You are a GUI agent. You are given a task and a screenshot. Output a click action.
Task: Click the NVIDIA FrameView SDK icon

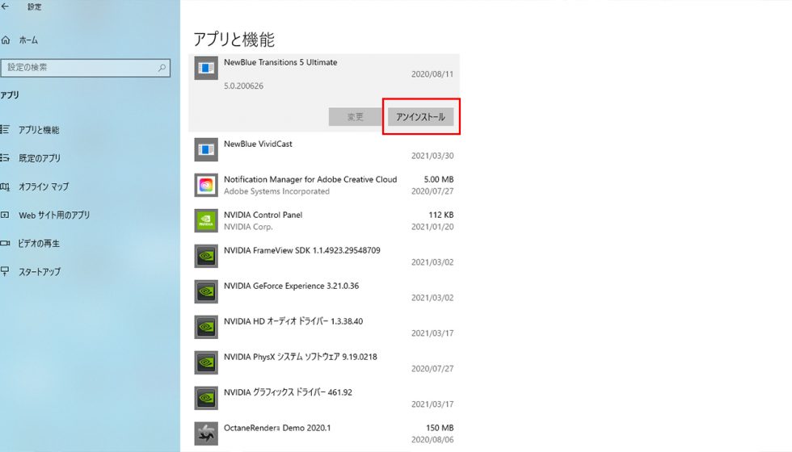click(206, 257)
